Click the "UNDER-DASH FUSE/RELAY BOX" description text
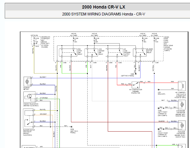 point(45,42)
